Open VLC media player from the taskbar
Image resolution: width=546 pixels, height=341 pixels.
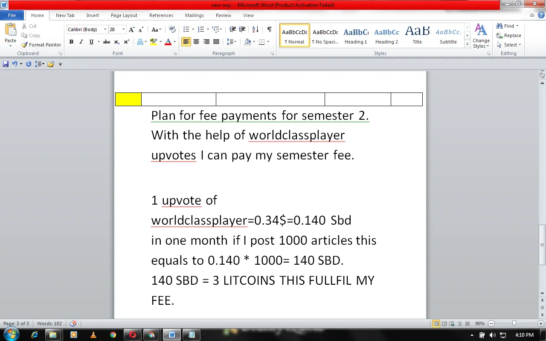tap(93, 335)
